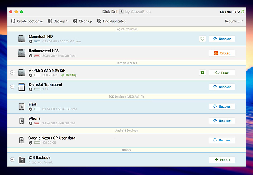Open the Backup dropdown menu
The height and width of the screenshot is (175, 253).
(58, 21)
